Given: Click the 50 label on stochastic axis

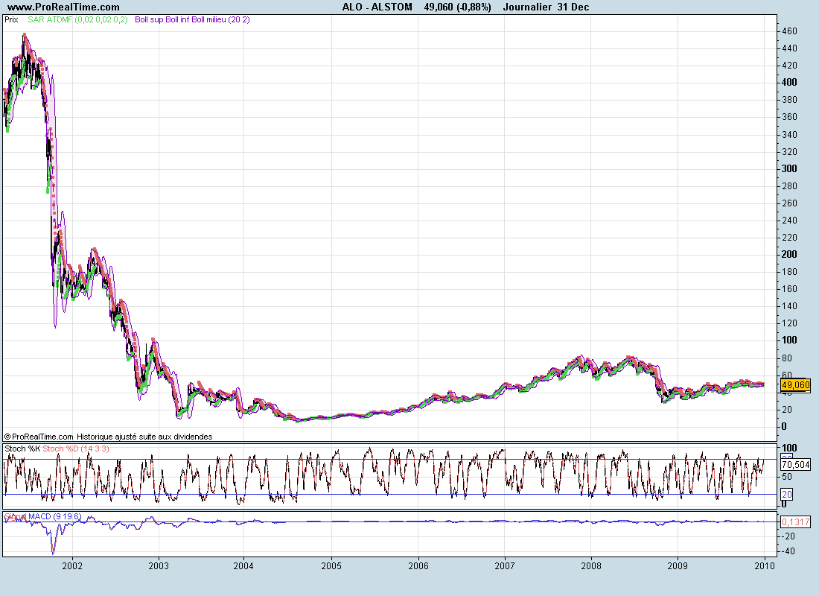Looking at the screenshot, I should point(787,477).
